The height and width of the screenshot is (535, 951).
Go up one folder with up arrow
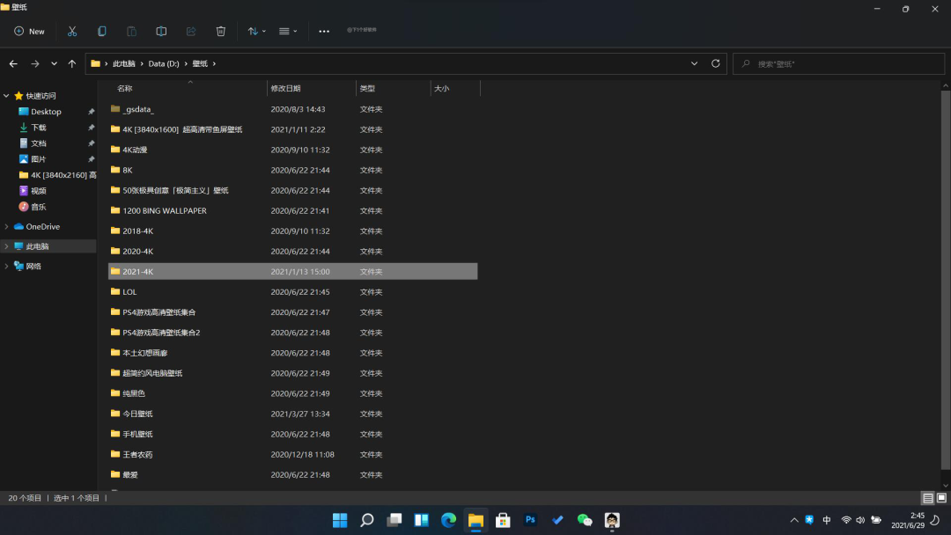tap(72, 63)
